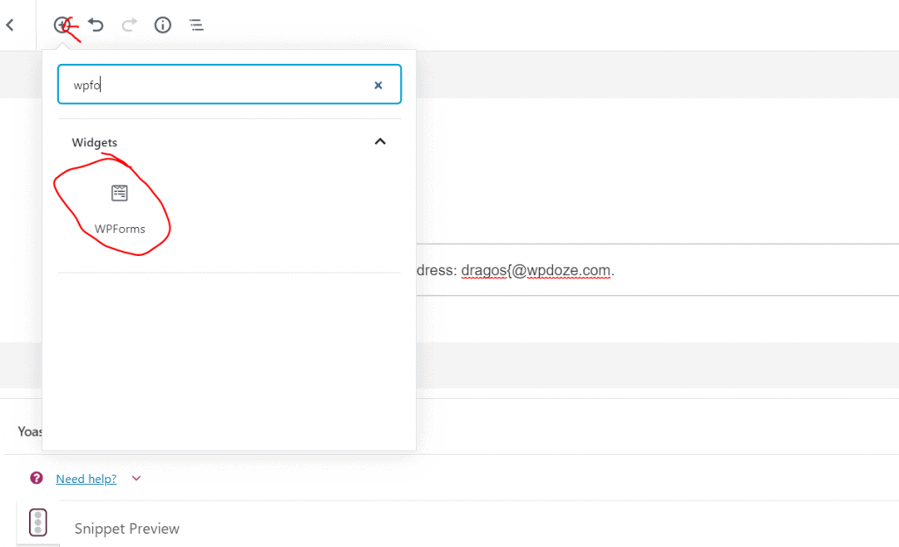Click the WPForms block label text

[119, 229]
